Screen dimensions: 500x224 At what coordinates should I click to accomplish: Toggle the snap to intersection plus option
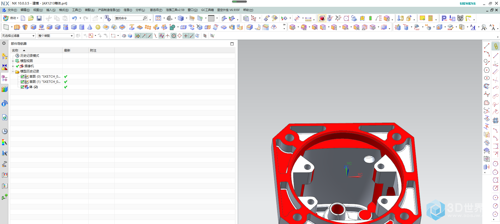186,36
